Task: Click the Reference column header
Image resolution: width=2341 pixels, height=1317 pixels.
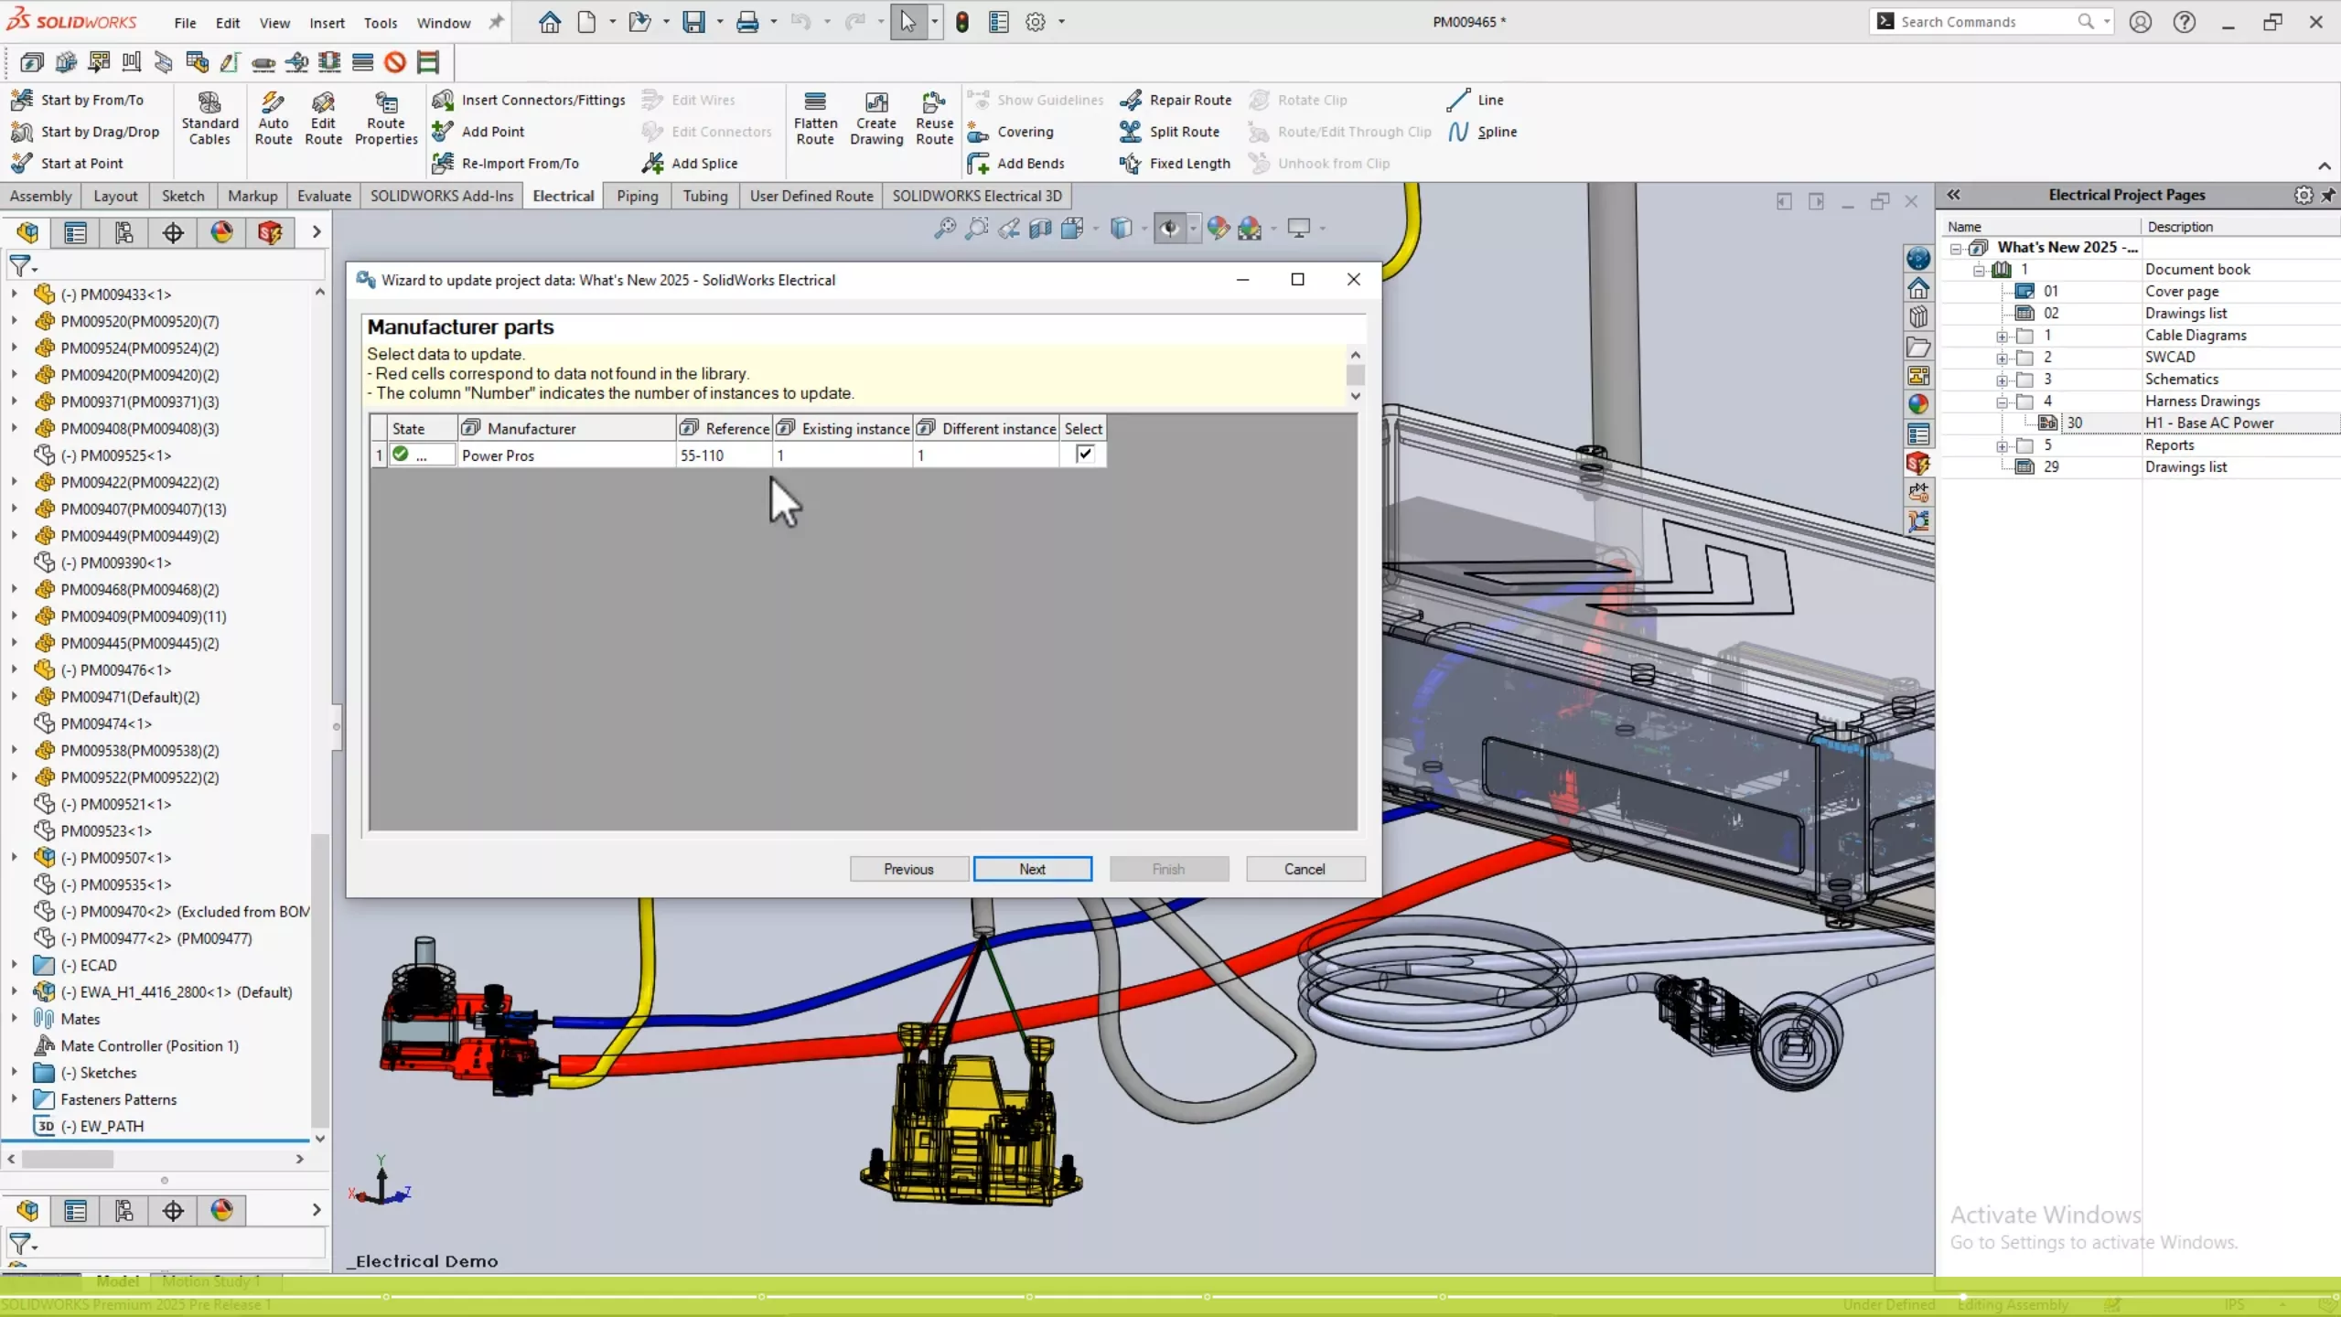Action: [725, 428]
